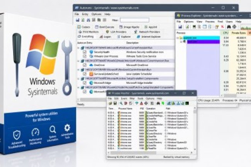Click the system information icon in Process Explorer
251x167 pixels.
tap(194, 27)
